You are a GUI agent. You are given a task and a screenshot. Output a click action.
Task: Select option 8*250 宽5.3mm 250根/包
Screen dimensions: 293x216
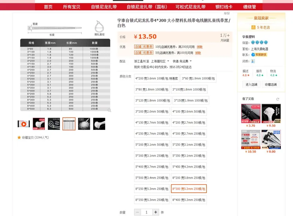point(152,189)
